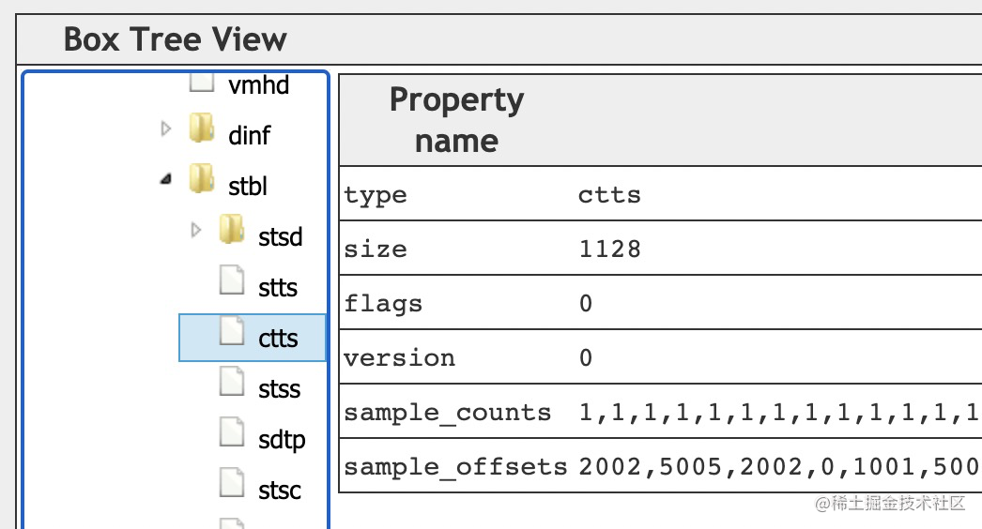The height and width of the screenshot is (529, 982).
Task: Click the 'size' property cell
Action: (x=376, y=249)
